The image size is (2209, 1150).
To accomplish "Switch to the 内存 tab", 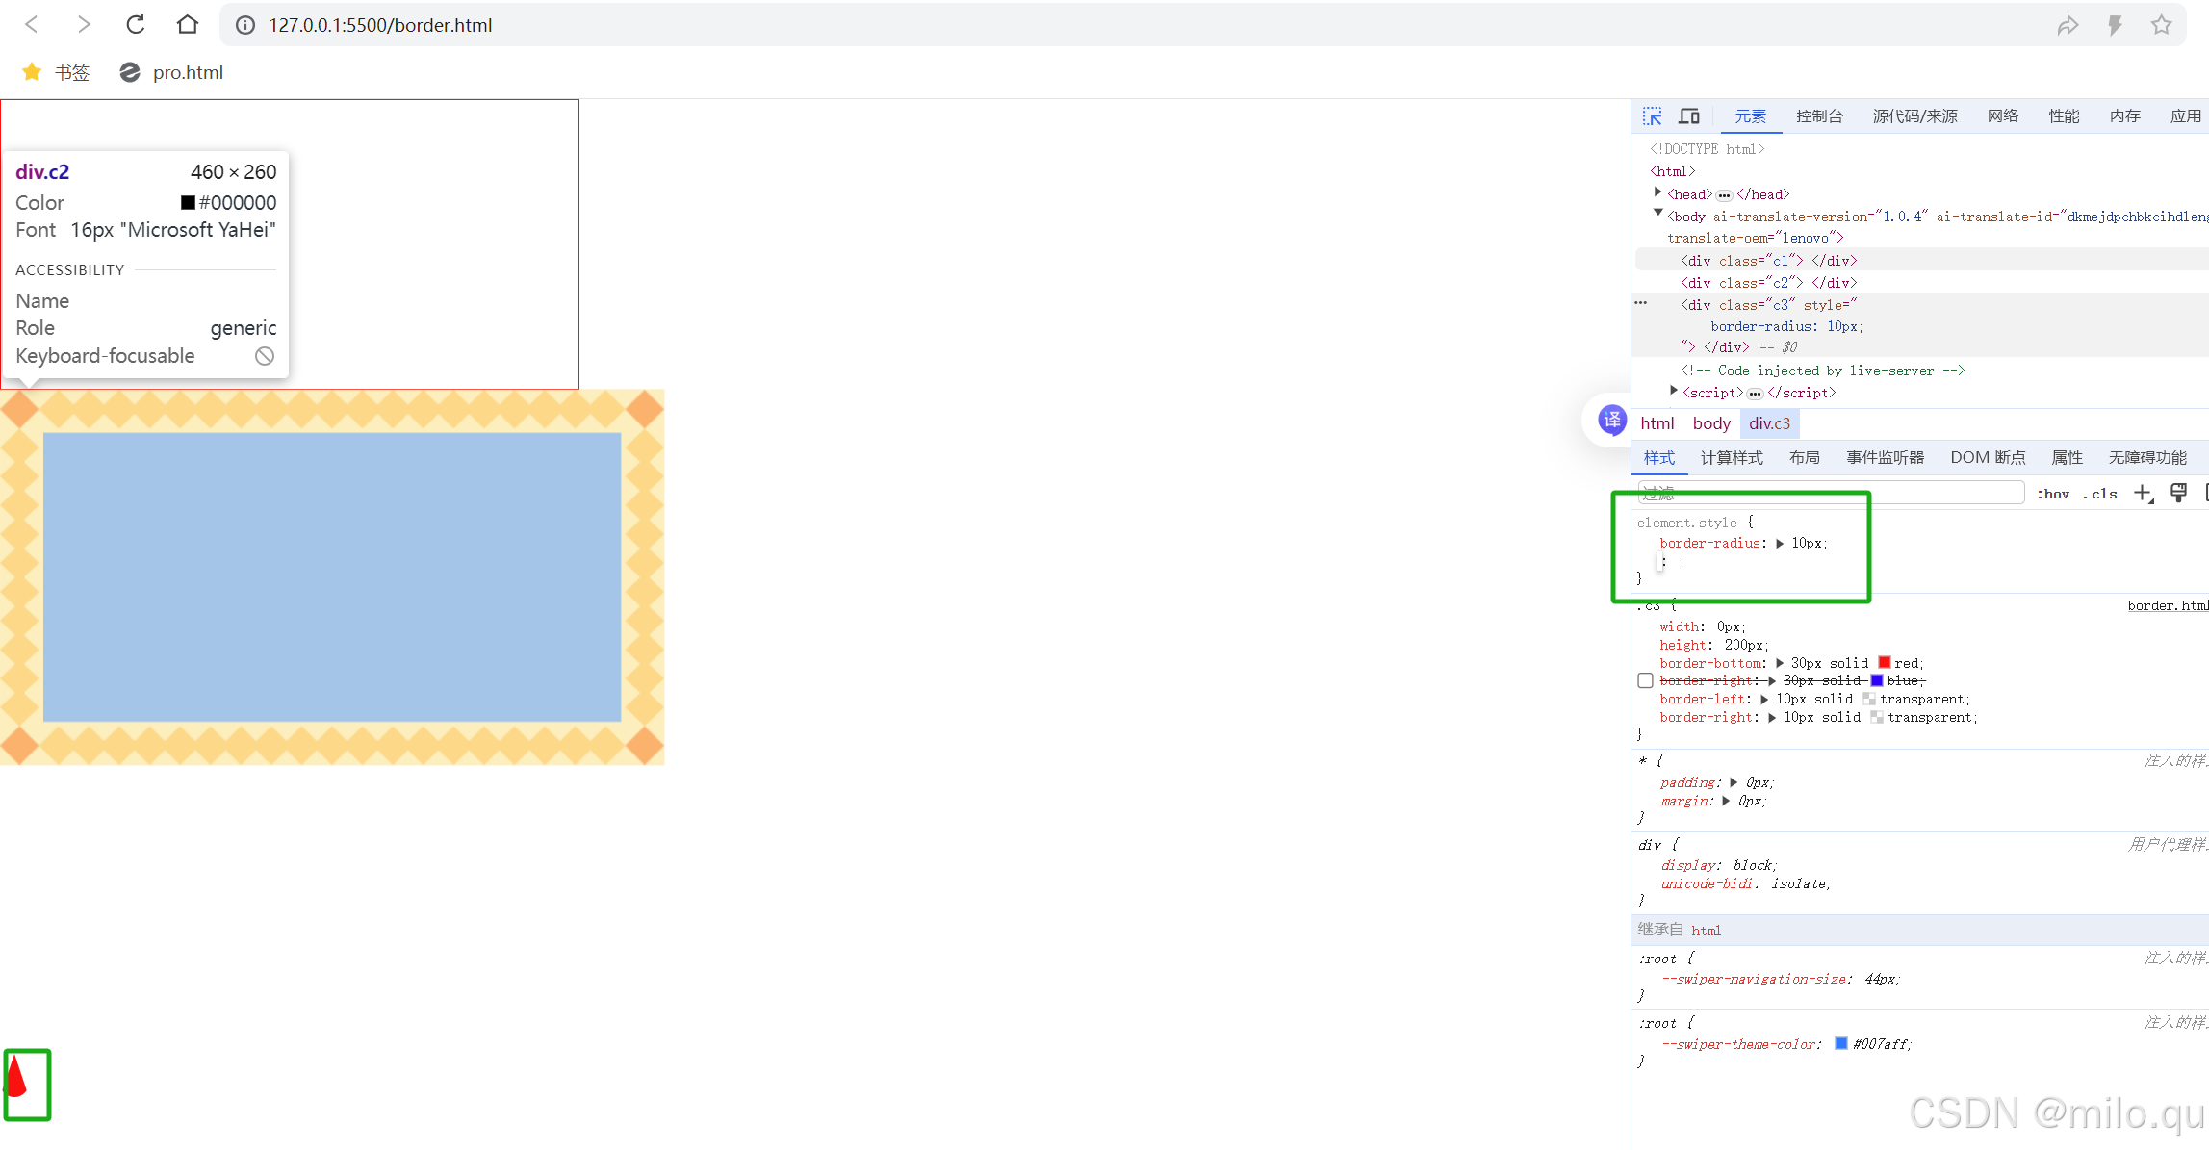I will tap(2124, 116).
